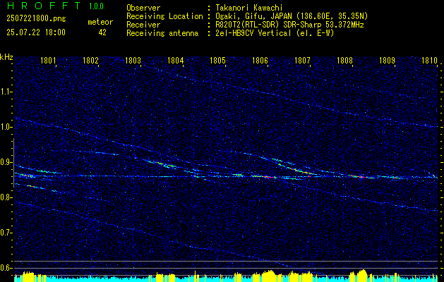Click the 1804 time marker
444x282 pixels.
click(x=176, y=60)
